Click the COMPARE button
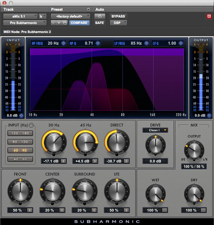Screen dimensions: 214x225 pos(79,23)
